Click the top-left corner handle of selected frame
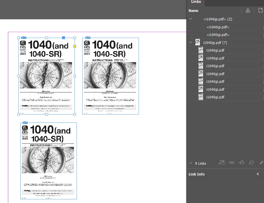The image size is (264, 203). point(18,38)
